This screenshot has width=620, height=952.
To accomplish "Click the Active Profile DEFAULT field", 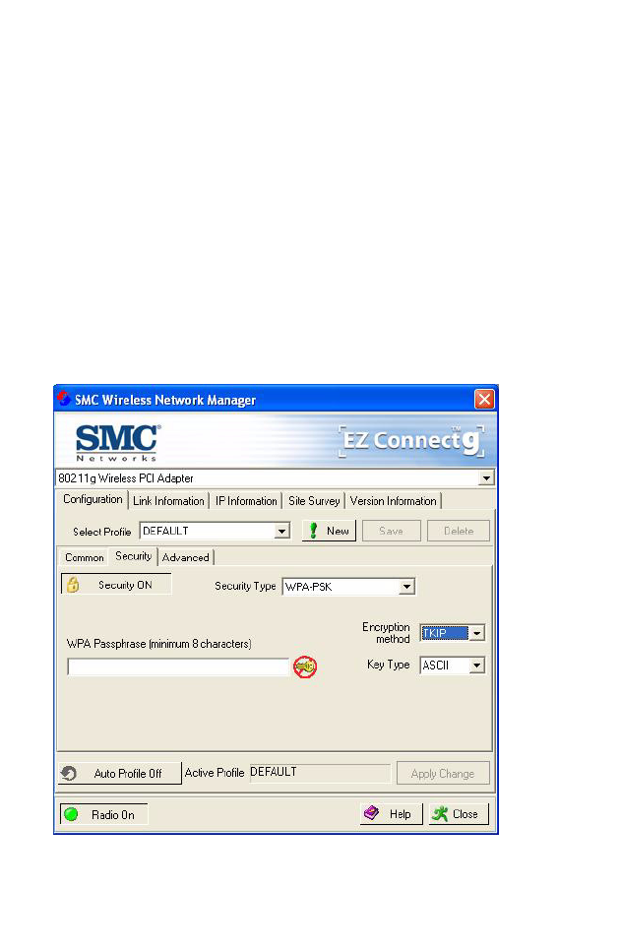I will [320, 772].
